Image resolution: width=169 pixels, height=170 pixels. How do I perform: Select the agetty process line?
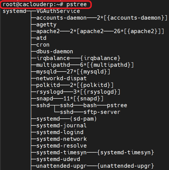46,25
